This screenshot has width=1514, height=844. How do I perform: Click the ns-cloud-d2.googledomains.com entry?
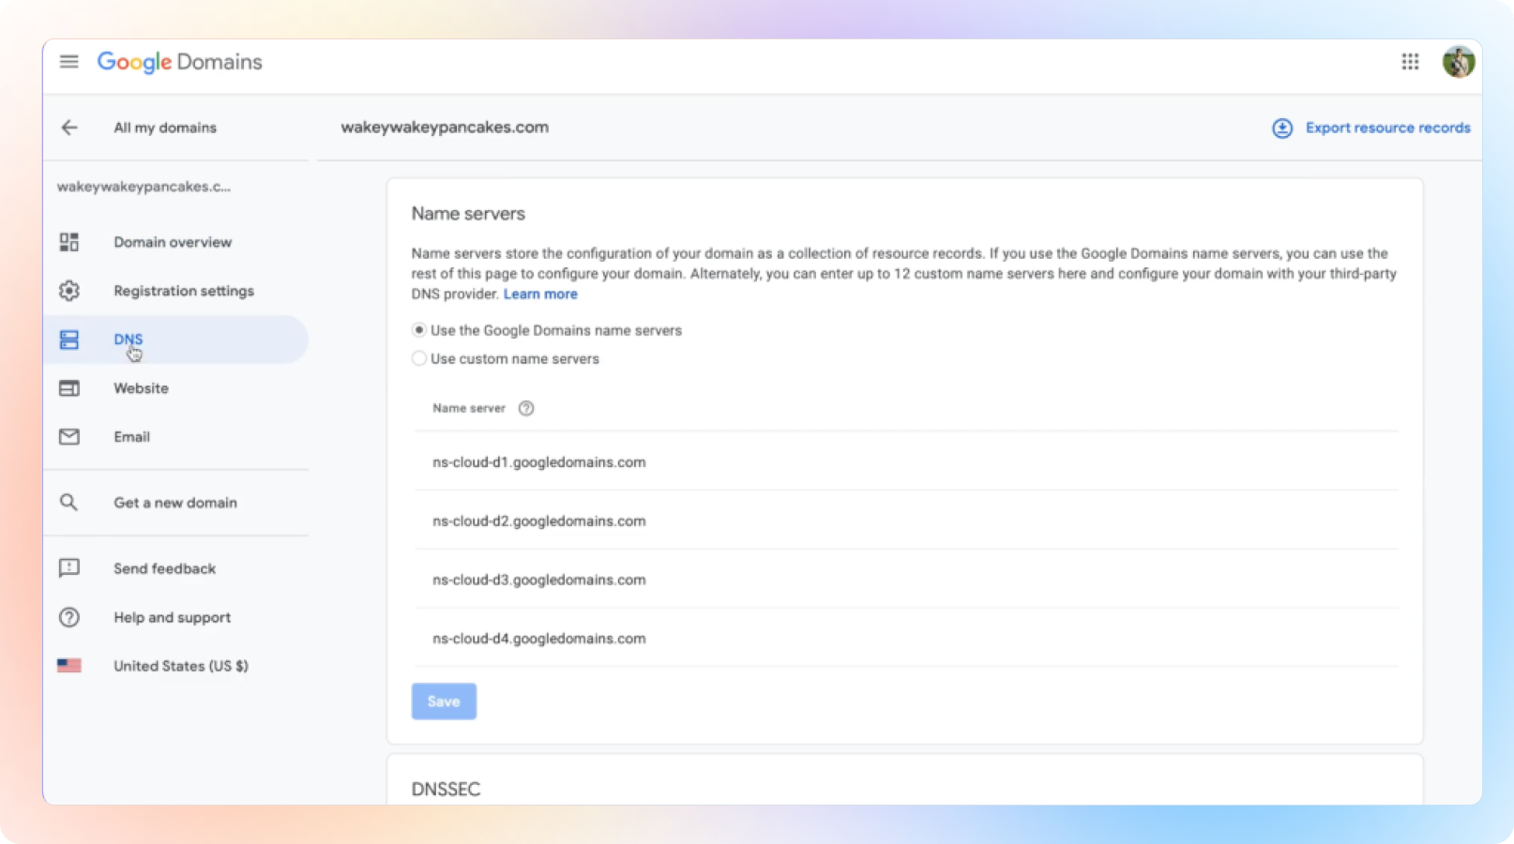(x=538, y=521)
